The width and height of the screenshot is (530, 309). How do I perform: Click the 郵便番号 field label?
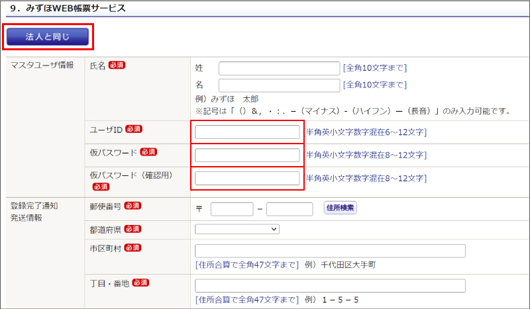pos(105,206)
